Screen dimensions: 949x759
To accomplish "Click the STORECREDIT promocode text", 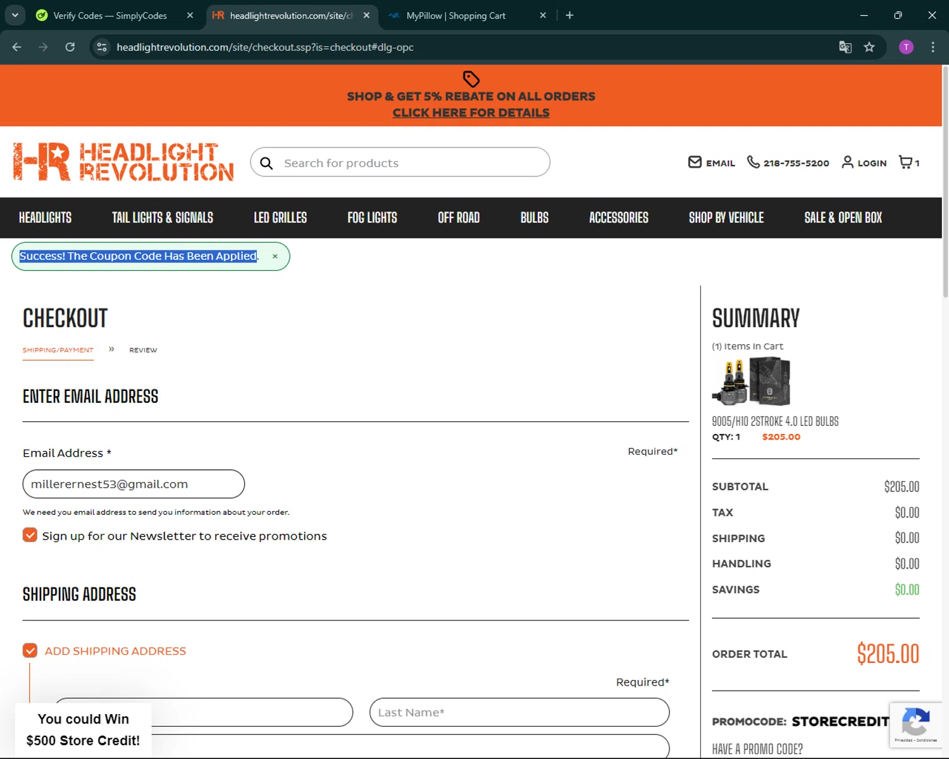I will pyautogui.click(x=840, y=722).
